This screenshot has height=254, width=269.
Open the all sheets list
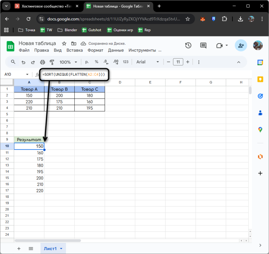pos(31,248)
